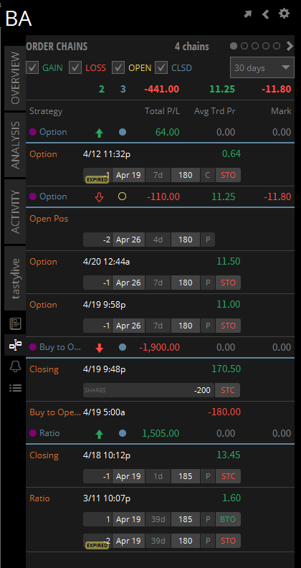Switch to the tastylive tab
301x568 pixels.
point(15,278)
